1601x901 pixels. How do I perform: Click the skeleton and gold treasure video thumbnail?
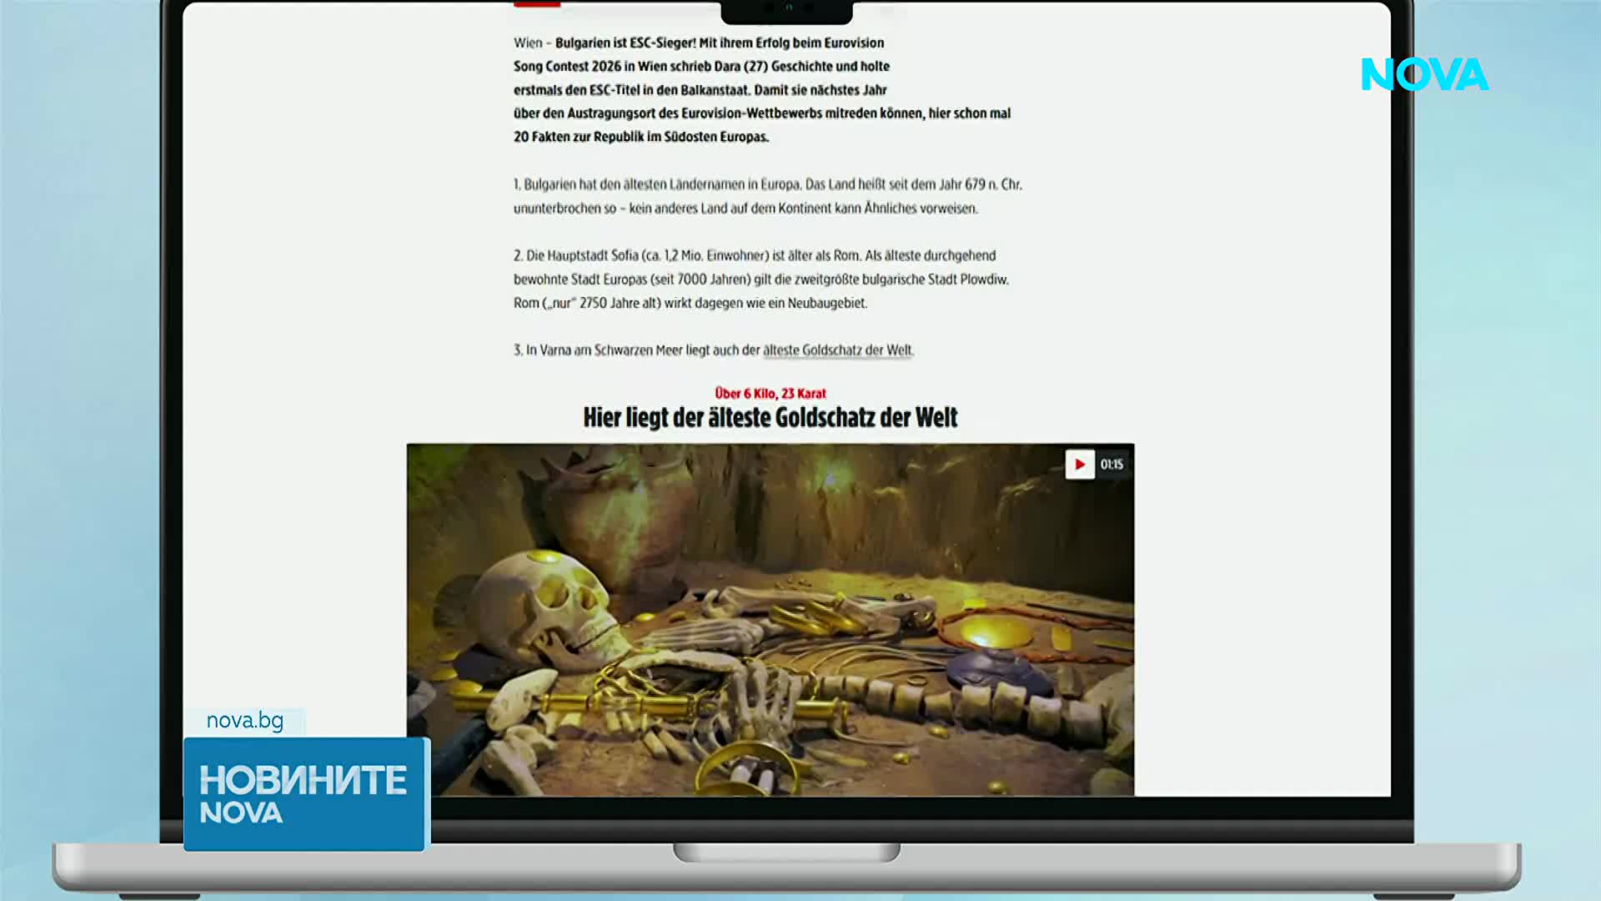point(770,620)
